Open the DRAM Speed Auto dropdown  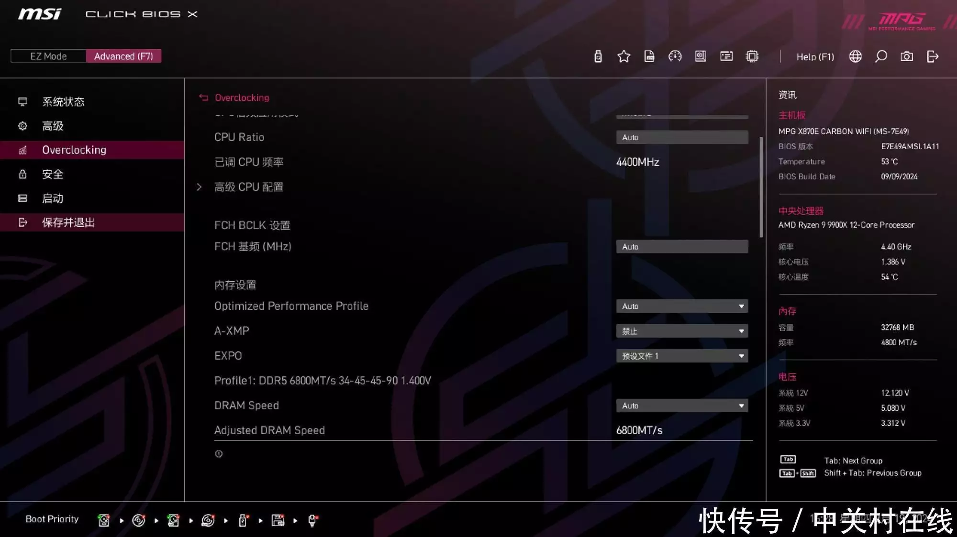[682, 405]
